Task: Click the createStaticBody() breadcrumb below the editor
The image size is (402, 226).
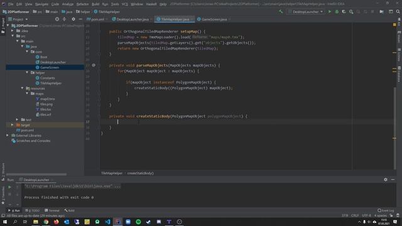Action: pos(141,173)
